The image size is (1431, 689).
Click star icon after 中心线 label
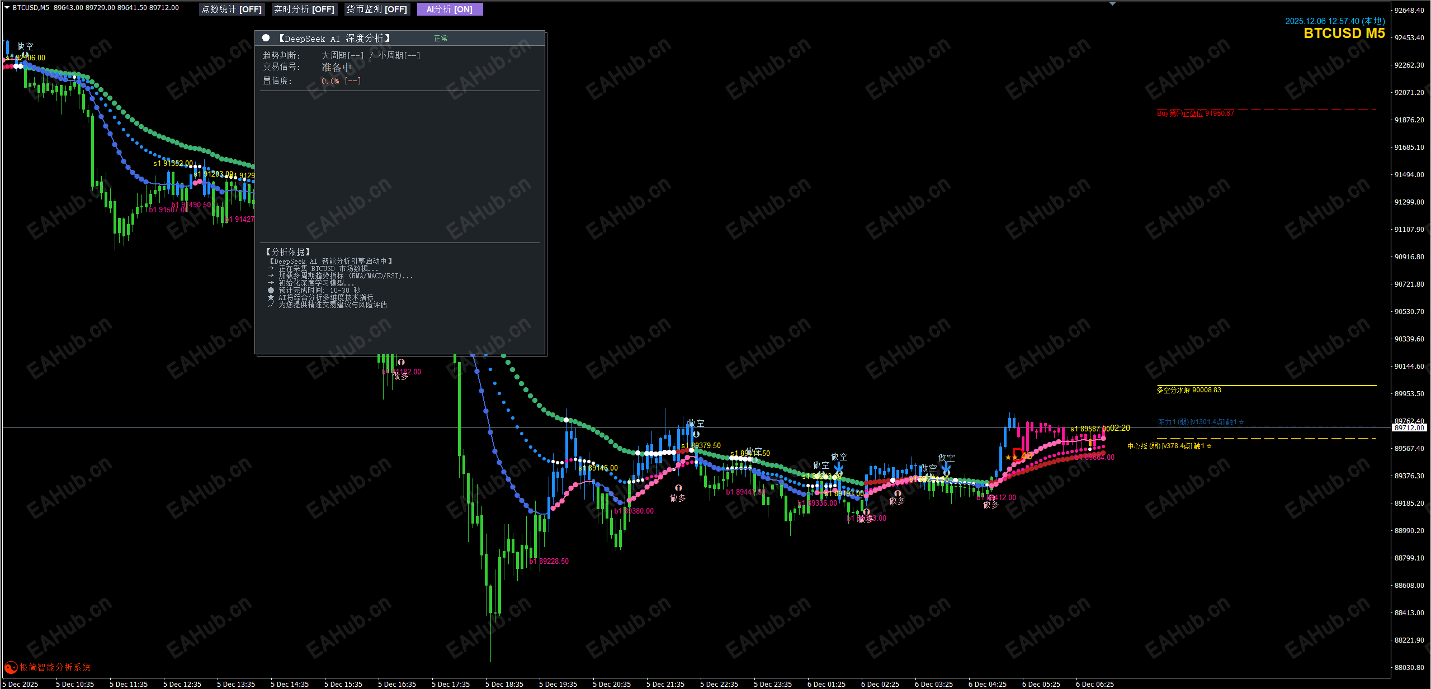[1209, 446]
